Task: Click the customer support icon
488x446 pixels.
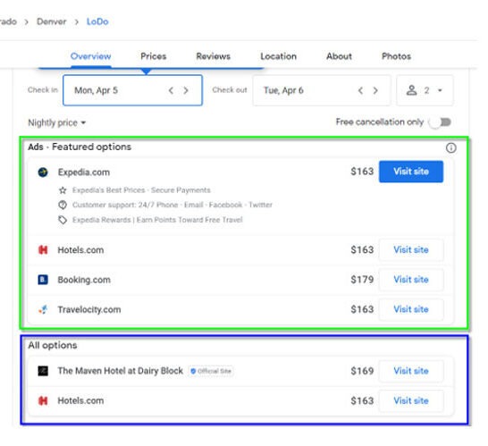Action: [63, 205]
